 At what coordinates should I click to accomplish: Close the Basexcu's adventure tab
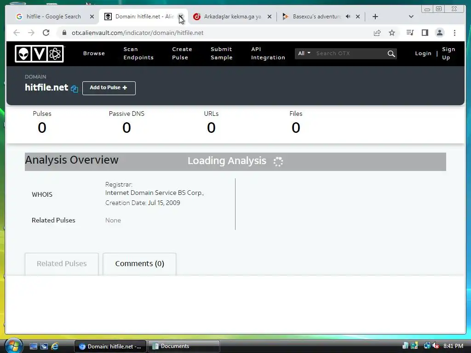[x=358, y=17]
